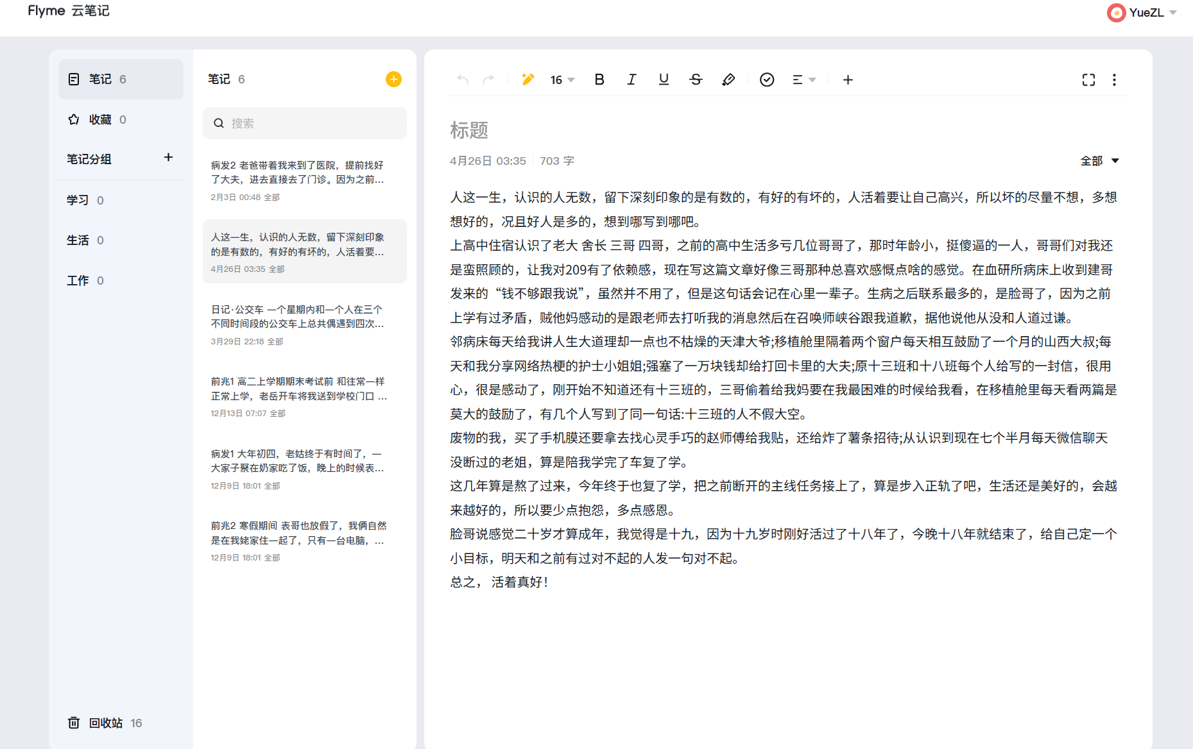Open the font size 16 dropdown

point(562,80)
